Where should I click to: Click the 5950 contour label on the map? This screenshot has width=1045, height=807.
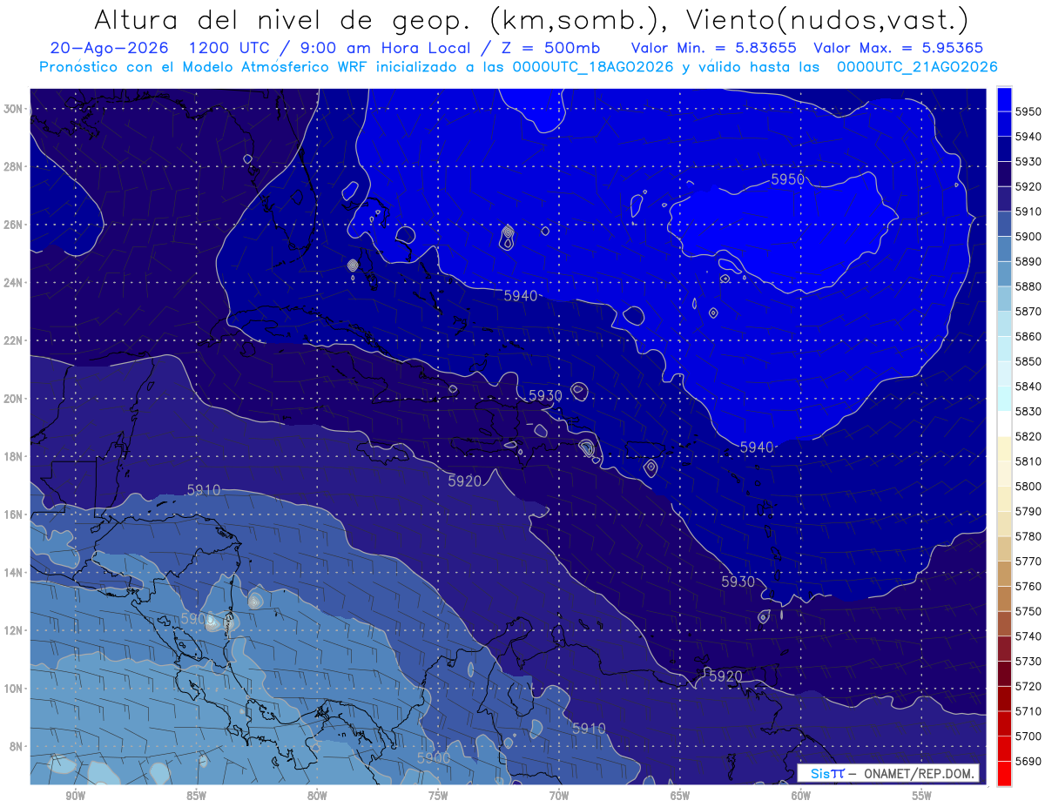coord(788,179)
